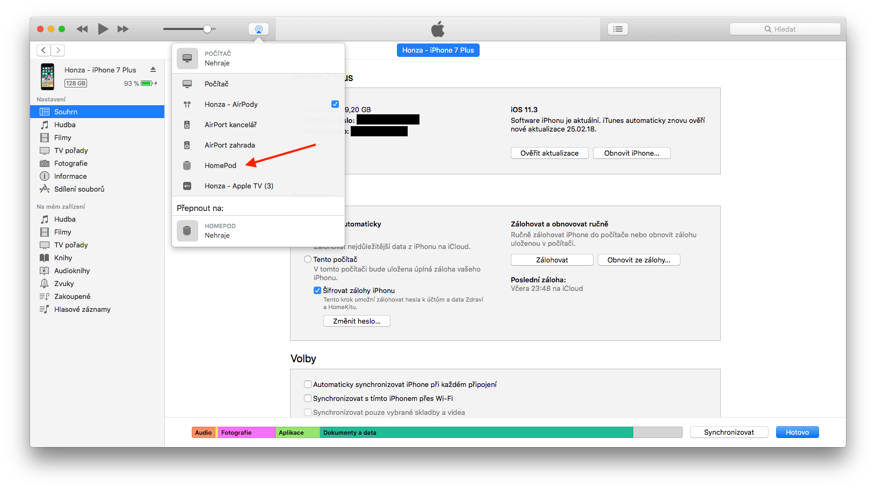This screenshot has height=490, width=876.
Task: Select AirPort kancelář speaker
Action: coord(258,125)
